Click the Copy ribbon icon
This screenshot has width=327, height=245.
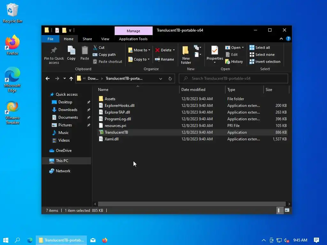coord(71,50)
